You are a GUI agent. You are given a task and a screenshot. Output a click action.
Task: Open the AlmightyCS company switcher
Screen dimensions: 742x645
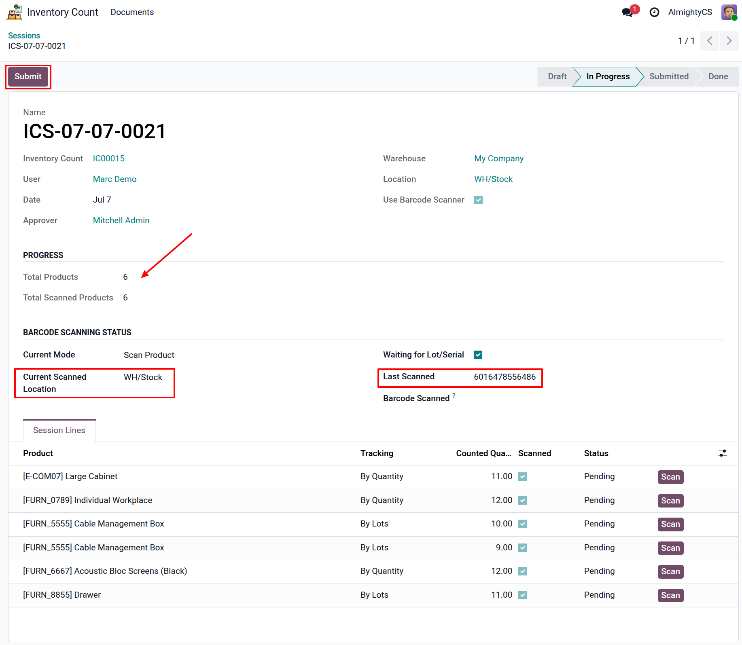690,12
